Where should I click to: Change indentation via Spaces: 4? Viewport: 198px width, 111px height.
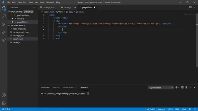coord(161,109)
